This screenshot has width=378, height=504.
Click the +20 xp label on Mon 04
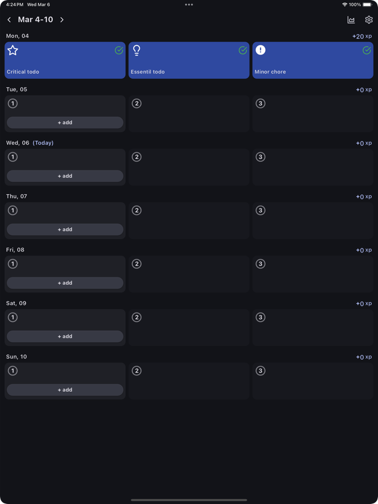click(x=362, y=36)
